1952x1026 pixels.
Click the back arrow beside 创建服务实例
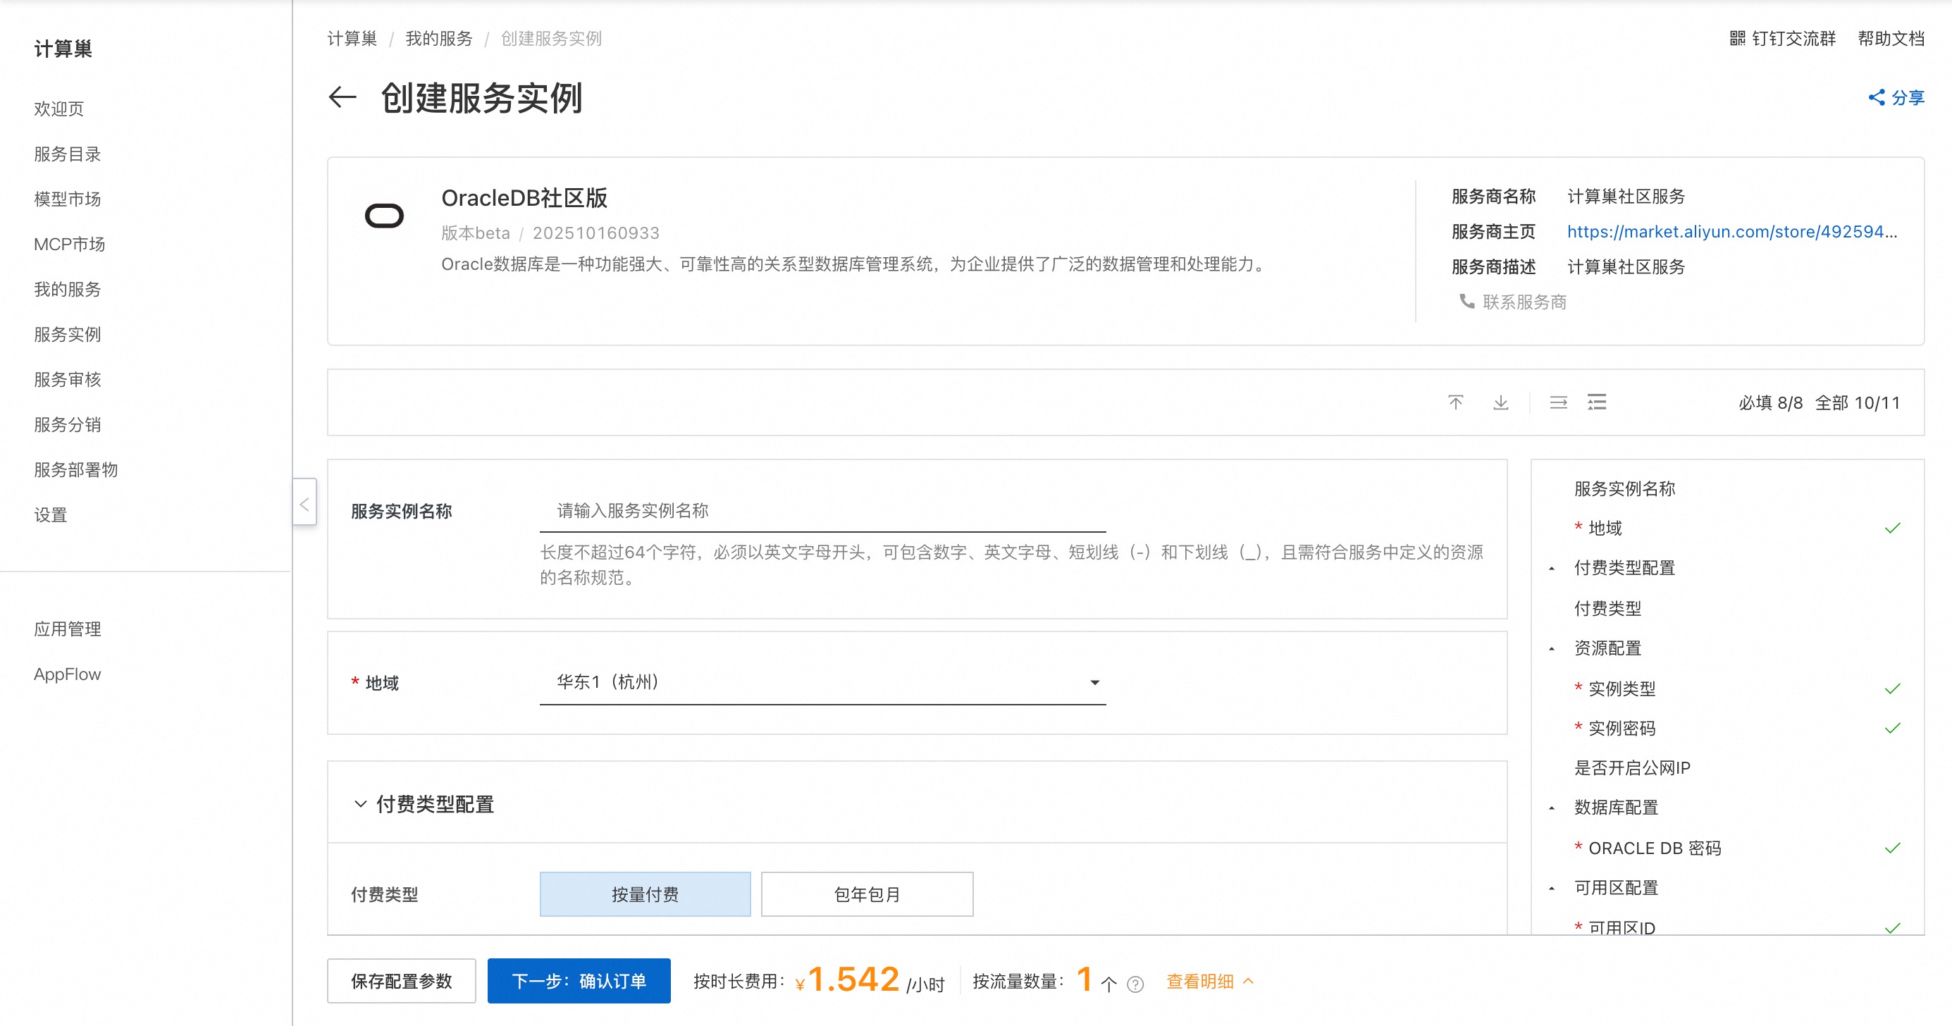342,97
